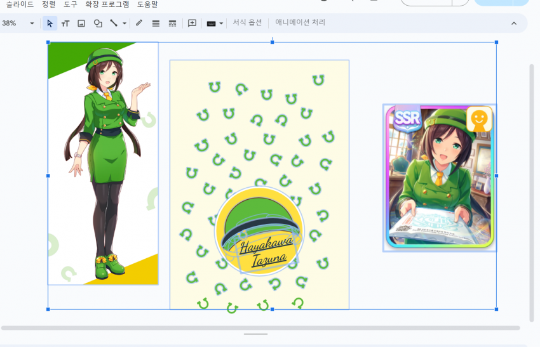Open the 확장 프로그램 menu
Viewport: 540px width, 347px height.
(x=107, y=4)
